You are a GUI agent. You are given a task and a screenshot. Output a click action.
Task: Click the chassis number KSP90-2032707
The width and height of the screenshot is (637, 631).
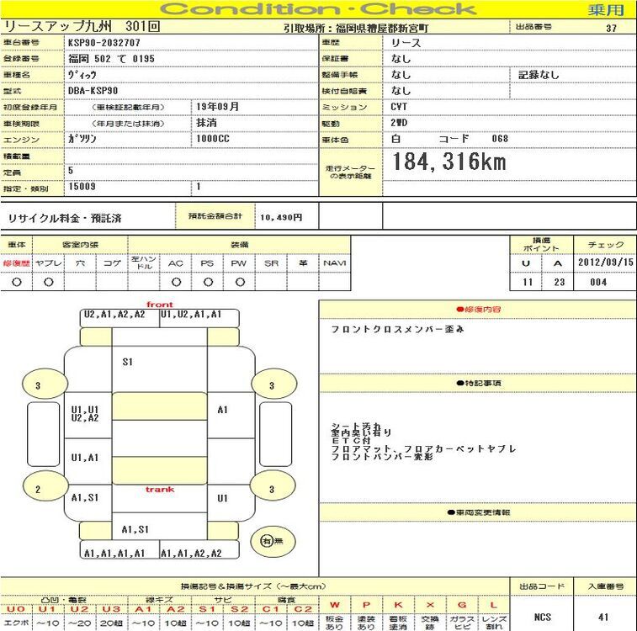pos(104,43)
